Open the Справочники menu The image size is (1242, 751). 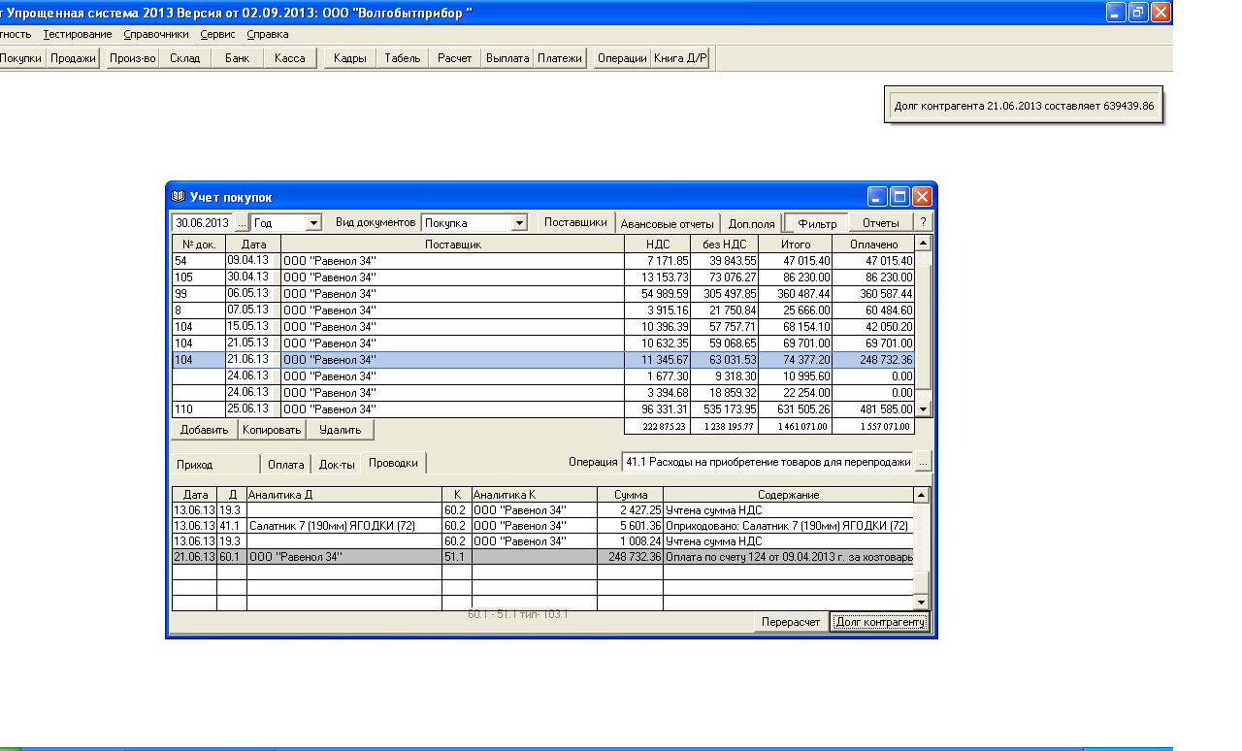coord(156,34)
